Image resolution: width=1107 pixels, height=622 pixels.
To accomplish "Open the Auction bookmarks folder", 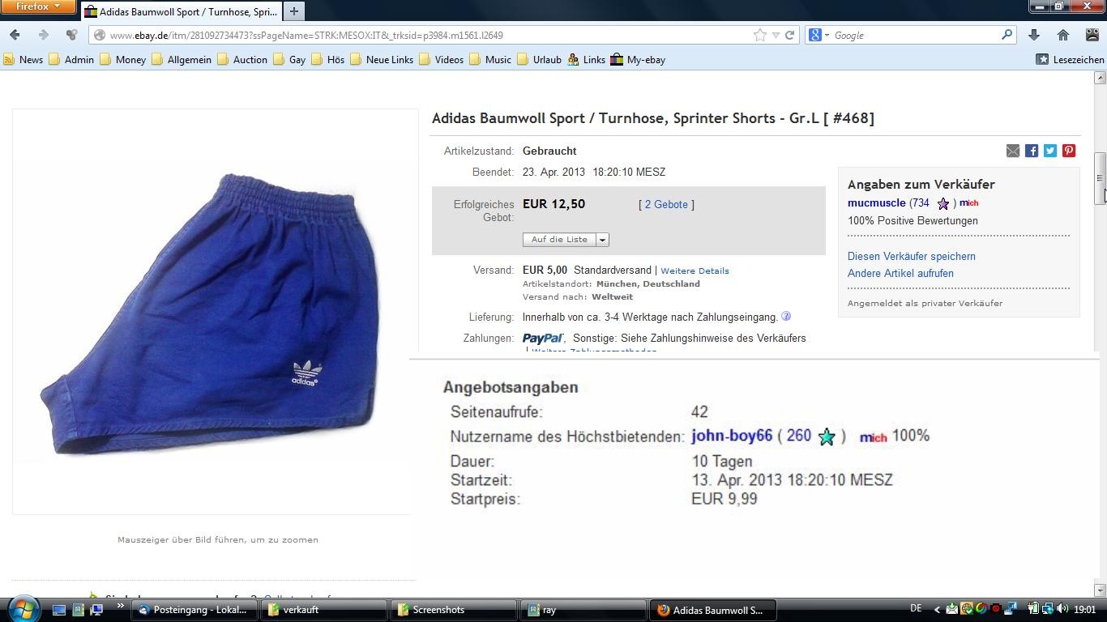I will tap(243, 59).
